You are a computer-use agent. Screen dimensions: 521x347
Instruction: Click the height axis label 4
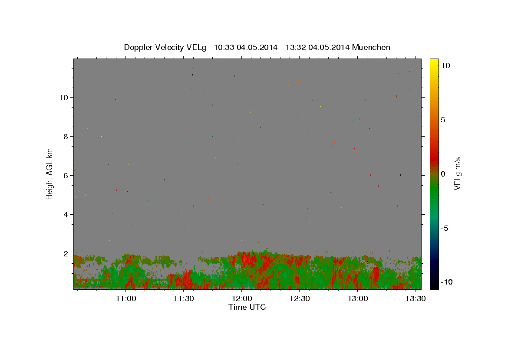point(66,215)
